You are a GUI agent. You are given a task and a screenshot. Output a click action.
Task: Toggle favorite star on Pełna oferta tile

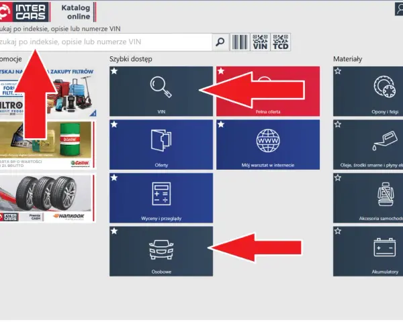(221, 71)
